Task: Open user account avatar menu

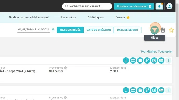Action: [169, 7]
